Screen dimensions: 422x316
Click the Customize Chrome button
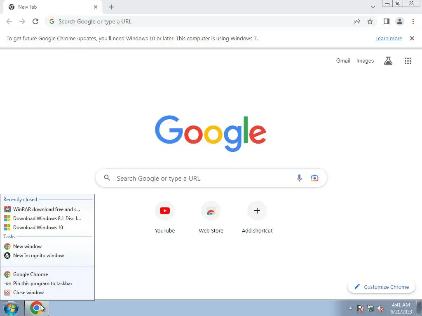click(382, 287)
